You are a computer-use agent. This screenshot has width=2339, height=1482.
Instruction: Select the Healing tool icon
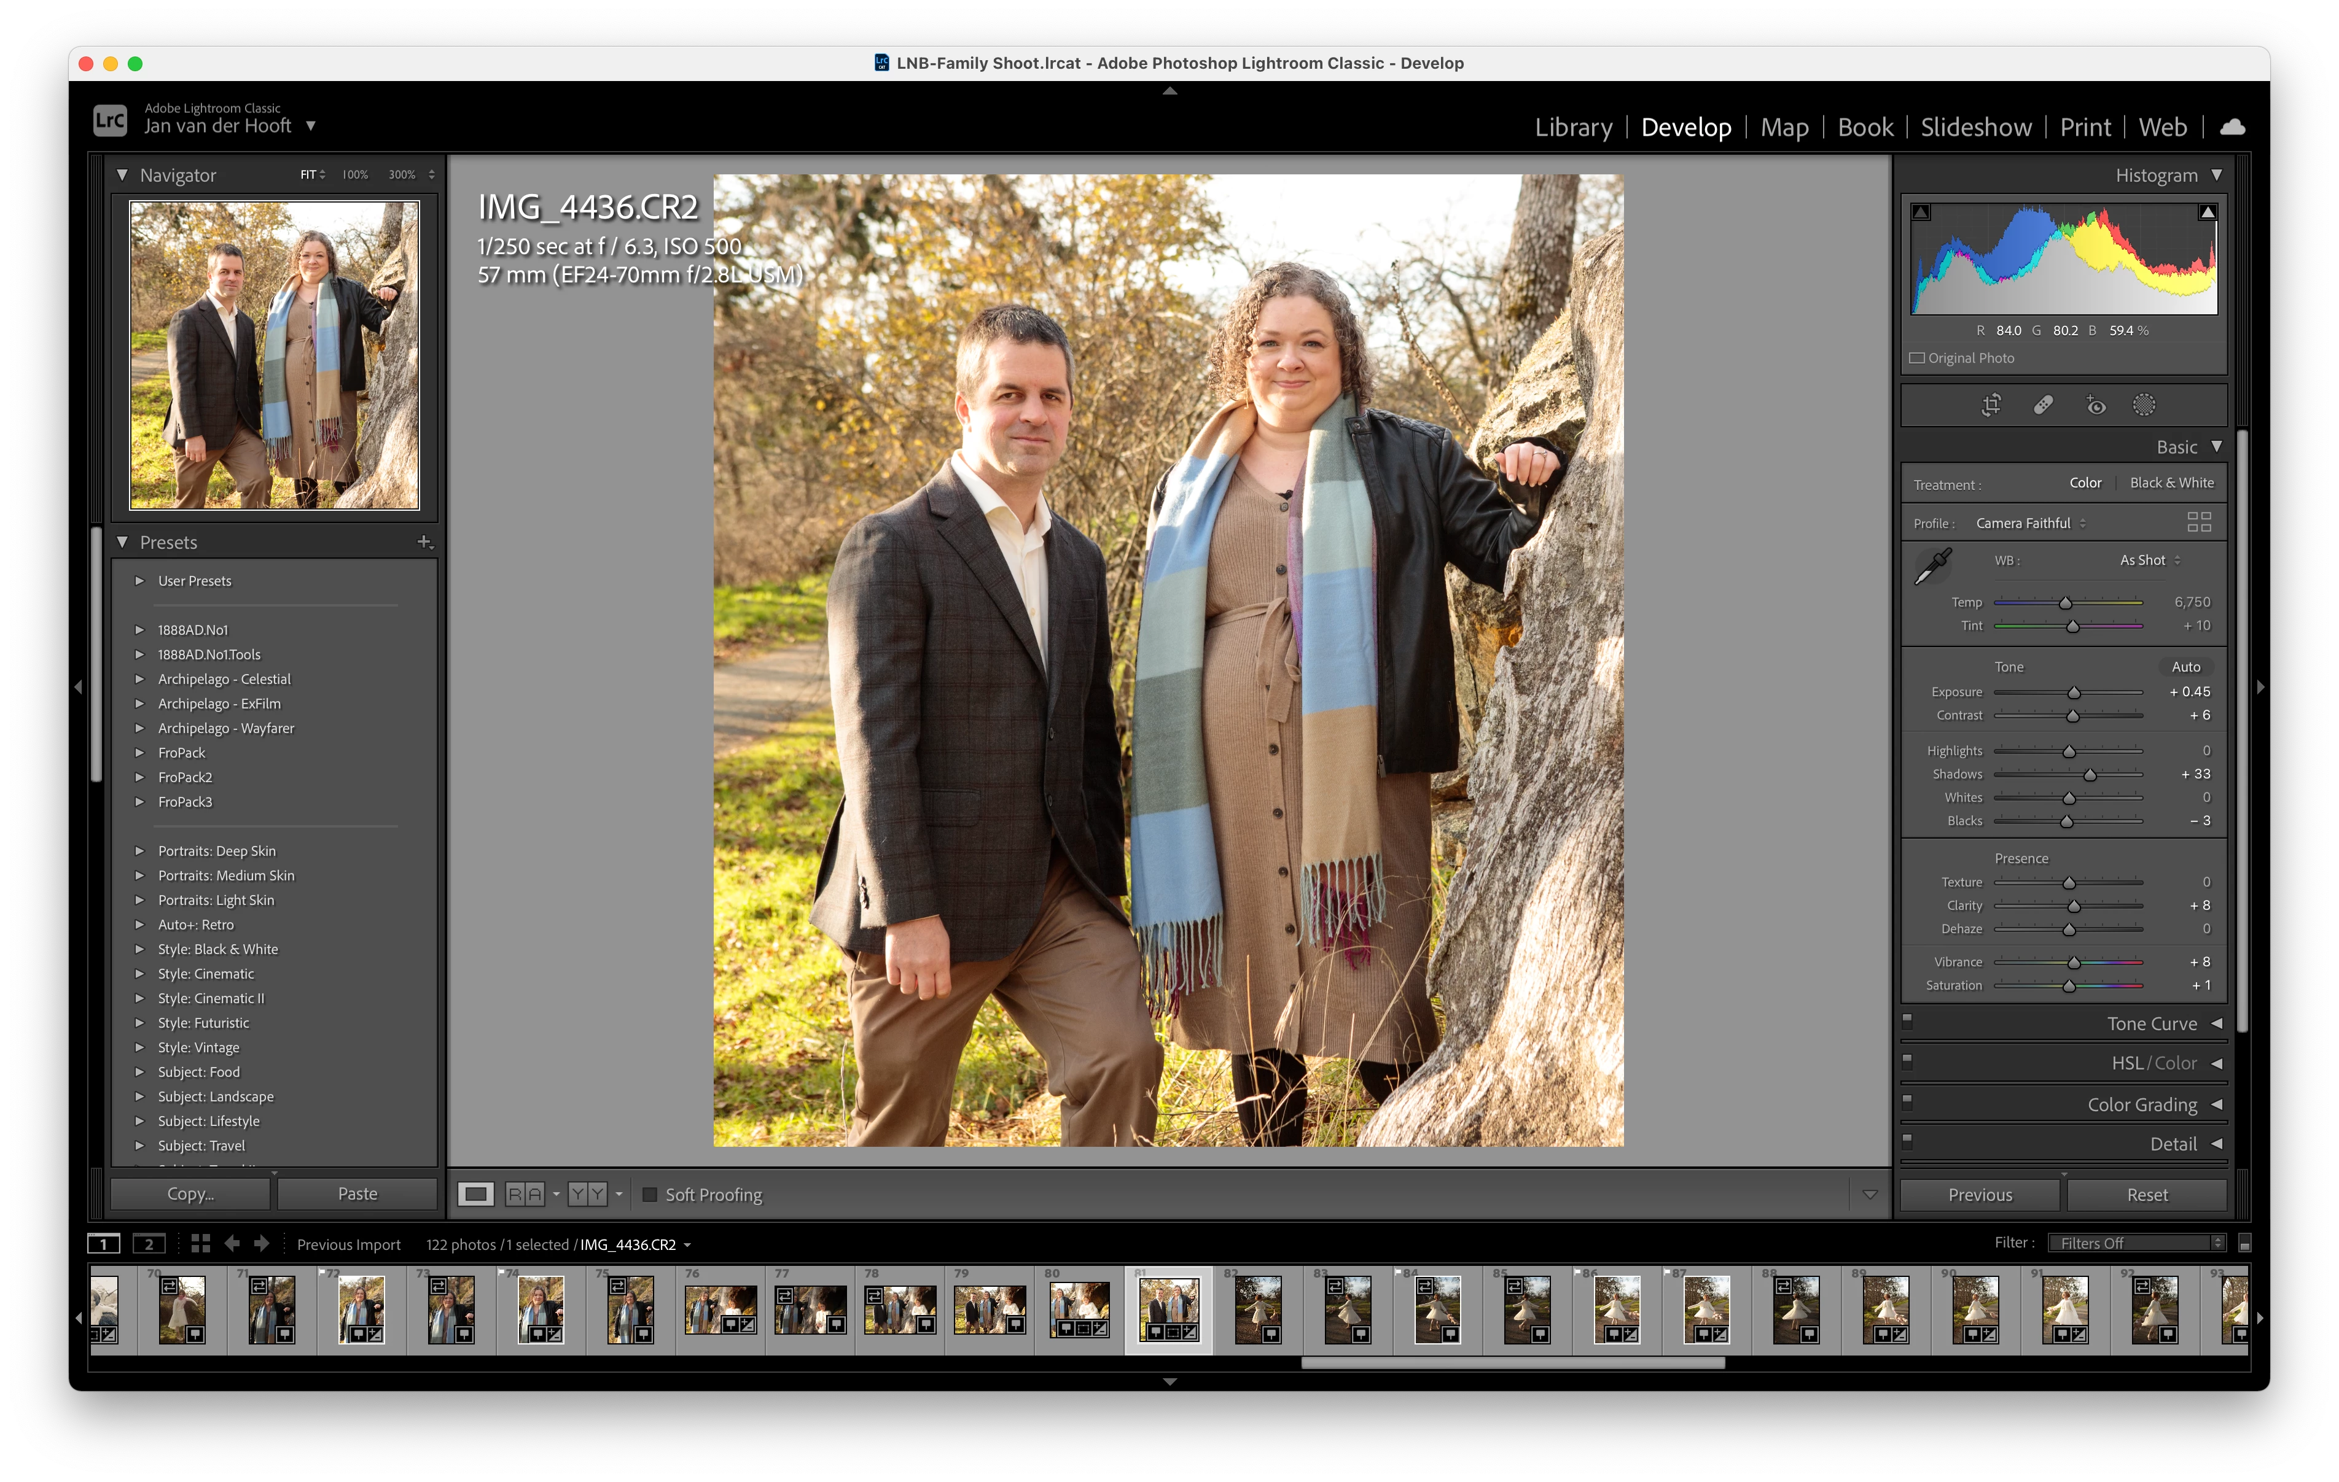[x=2043, y=405]
